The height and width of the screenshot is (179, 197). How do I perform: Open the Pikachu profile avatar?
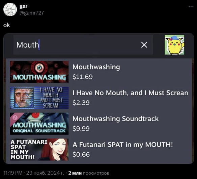pos(174,45)
